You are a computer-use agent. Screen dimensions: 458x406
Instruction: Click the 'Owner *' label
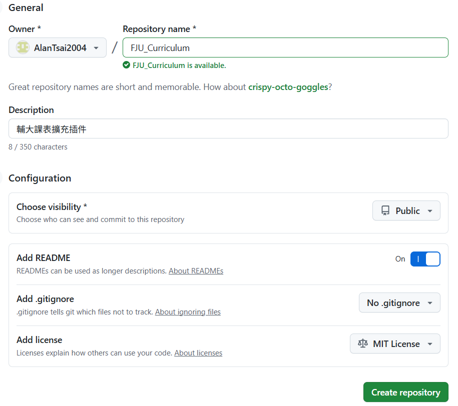click(25, 29)
